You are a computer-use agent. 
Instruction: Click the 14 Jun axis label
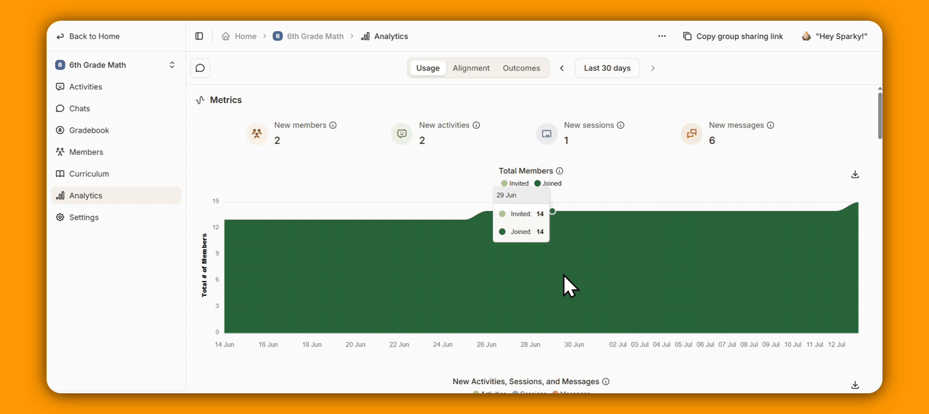coord(224,344)
